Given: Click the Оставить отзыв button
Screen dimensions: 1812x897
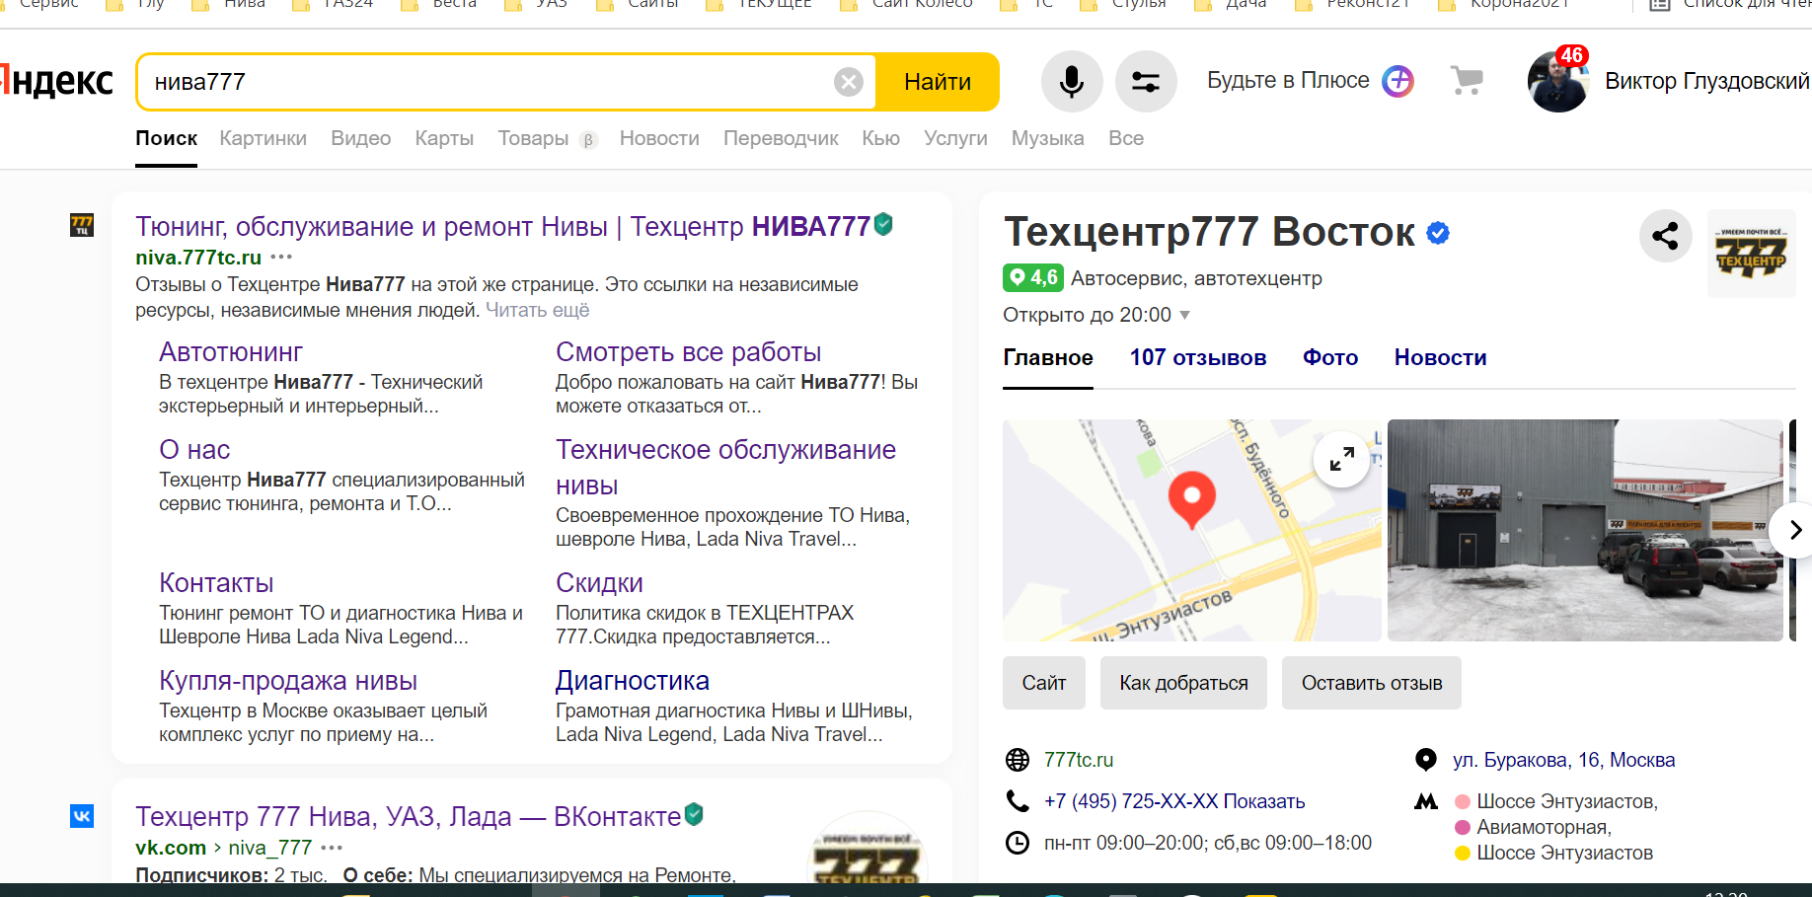Looking at the screenshot, I should 1372,683.
